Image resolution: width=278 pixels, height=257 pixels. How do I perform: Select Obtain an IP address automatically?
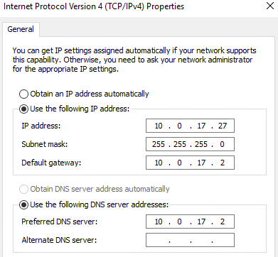pyautogui.click(x=23, y=94)
